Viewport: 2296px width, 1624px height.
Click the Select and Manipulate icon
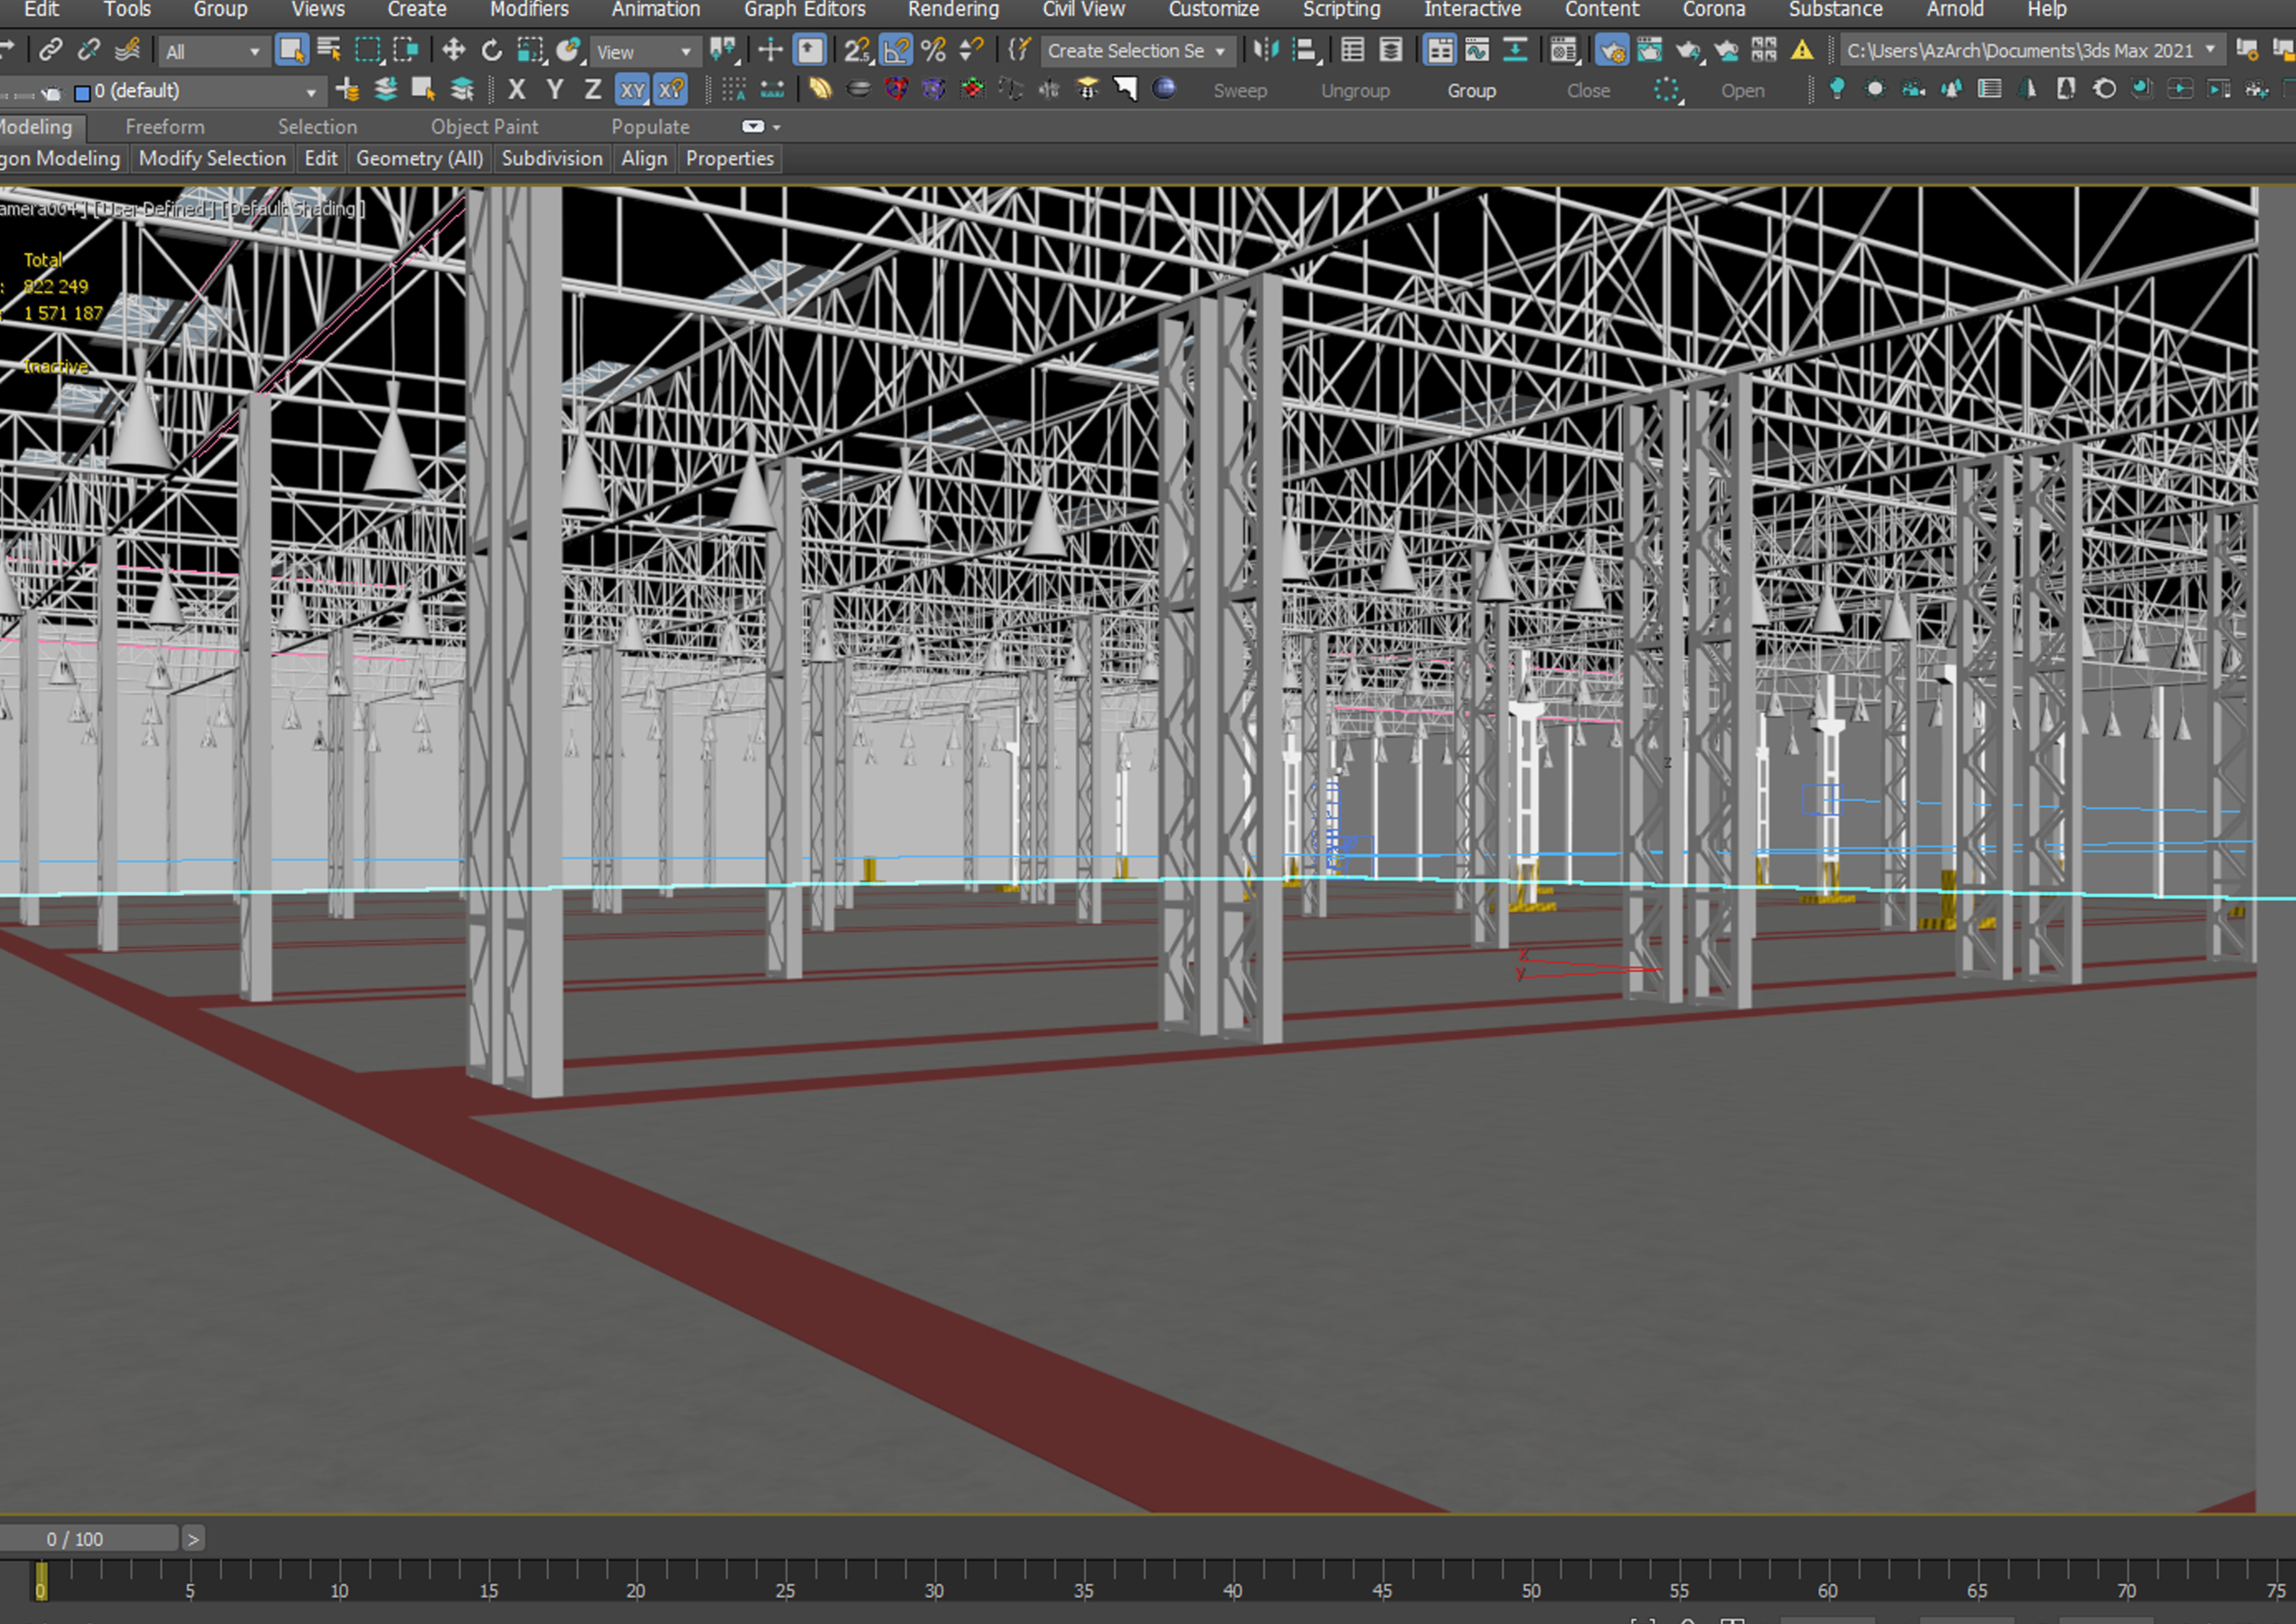(x=770, y=49)
